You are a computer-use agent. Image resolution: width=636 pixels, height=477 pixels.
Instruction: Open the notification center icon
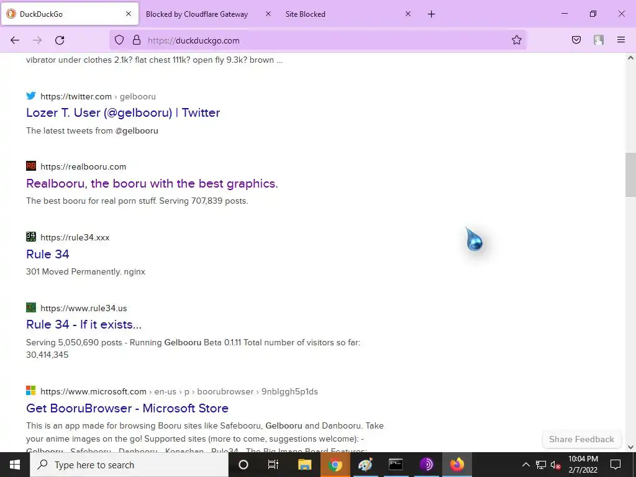pyautogui.click(x=616, y=465)
